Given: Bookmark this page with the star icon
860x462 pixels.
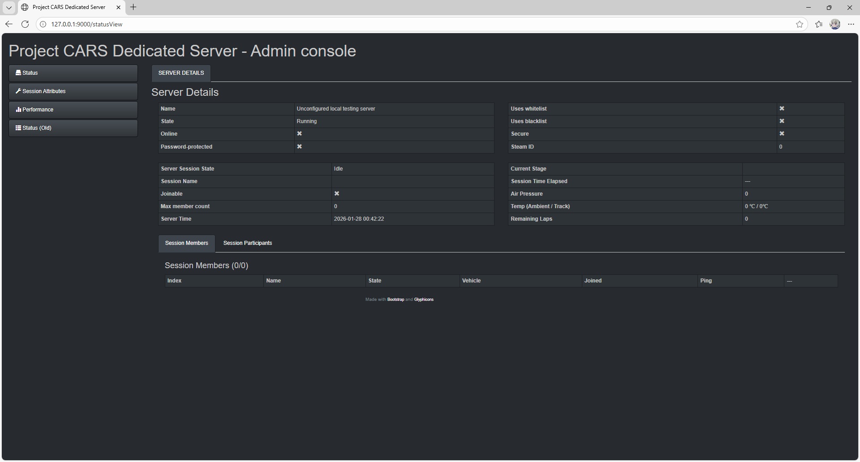Looking at the screenshot, I should [x=800, y=24].
